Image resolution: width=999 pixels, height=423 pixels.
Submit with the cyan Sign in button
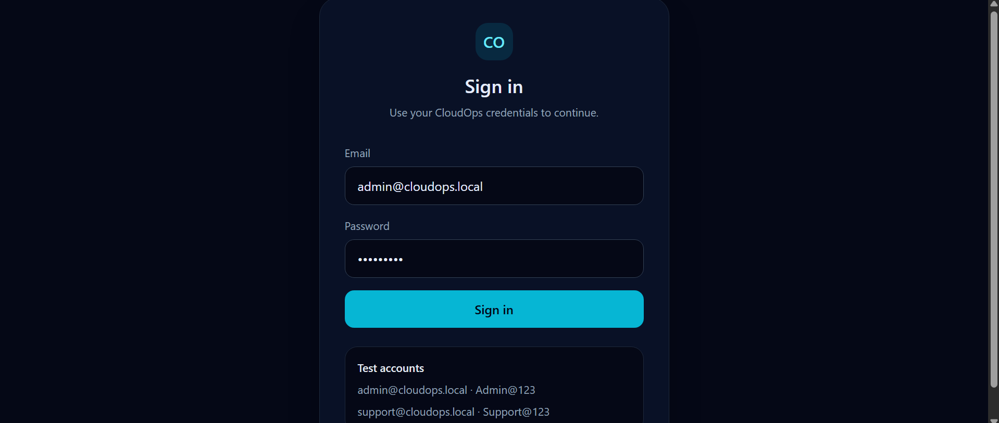click(494, 309)
